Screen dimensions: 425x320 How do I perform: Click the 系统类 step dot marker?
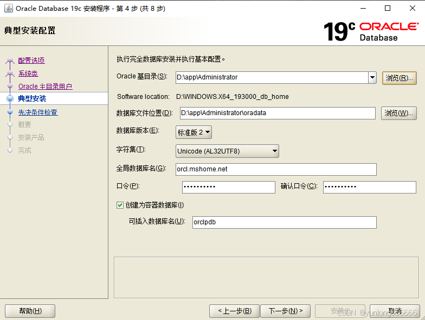[10, 74]
